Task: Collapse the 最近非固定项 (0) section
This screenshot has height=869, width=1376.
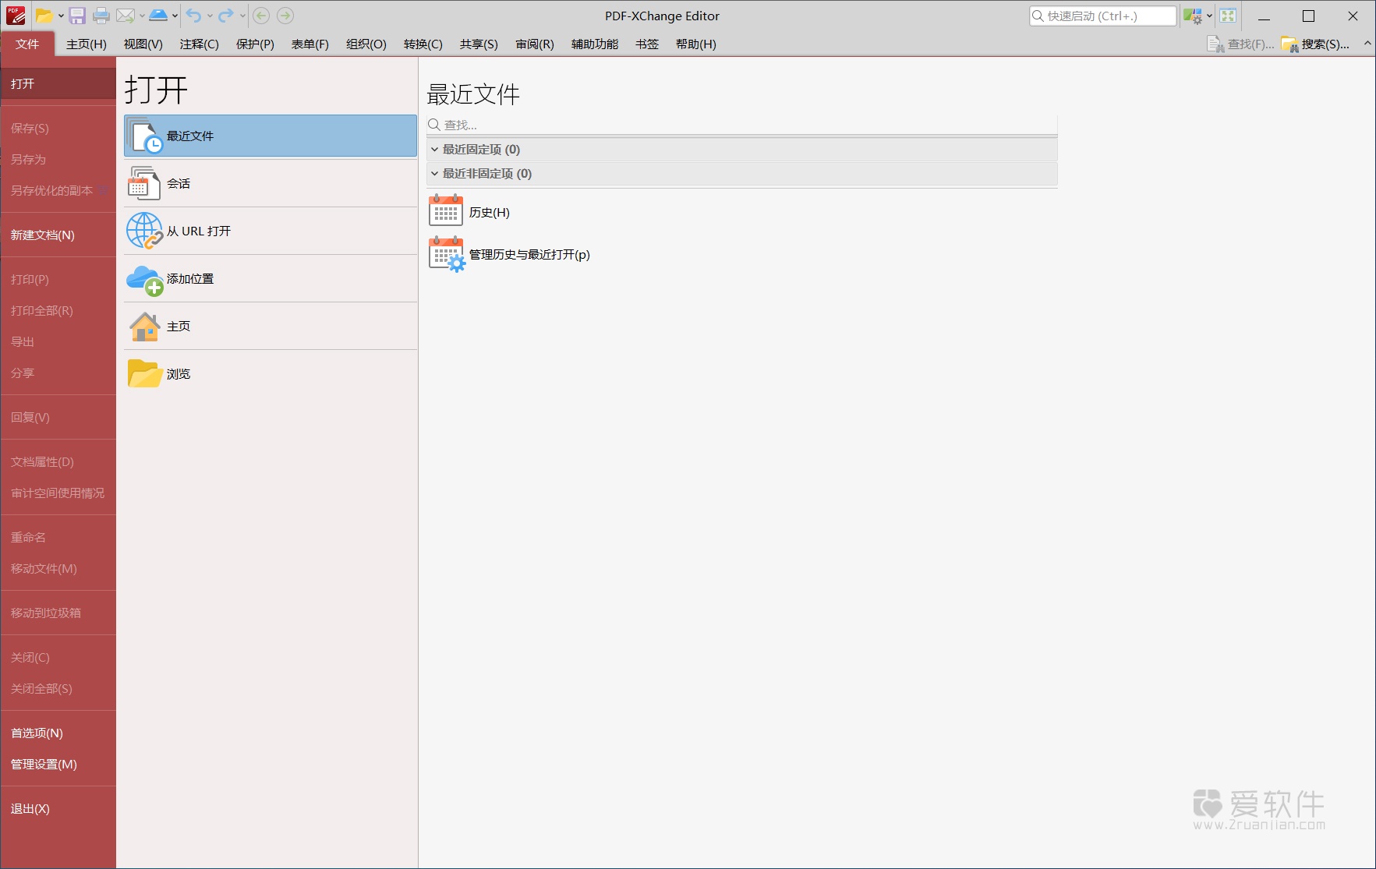Action: coord(435,173)
